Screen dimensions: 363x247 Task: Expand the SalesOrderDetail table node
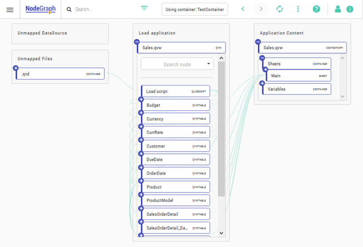pos(141,208)
